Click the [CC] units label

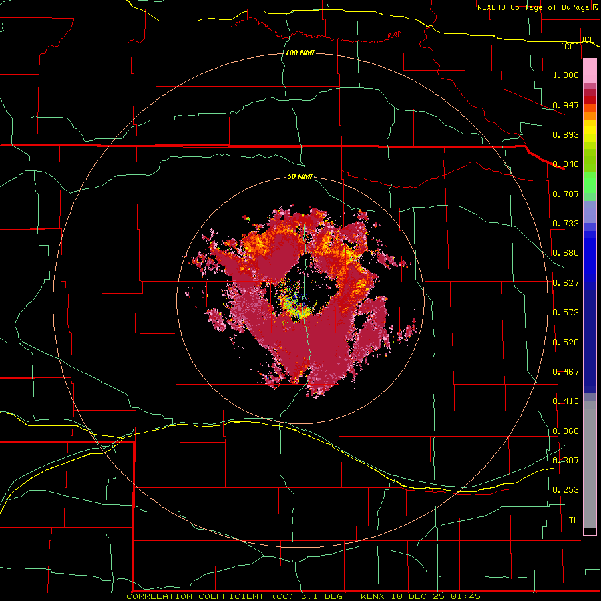(x=570, y=46)
